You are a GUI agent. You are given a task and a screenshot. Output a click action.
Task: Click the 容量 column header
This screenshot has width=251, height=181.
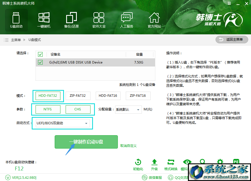(139, 55)
